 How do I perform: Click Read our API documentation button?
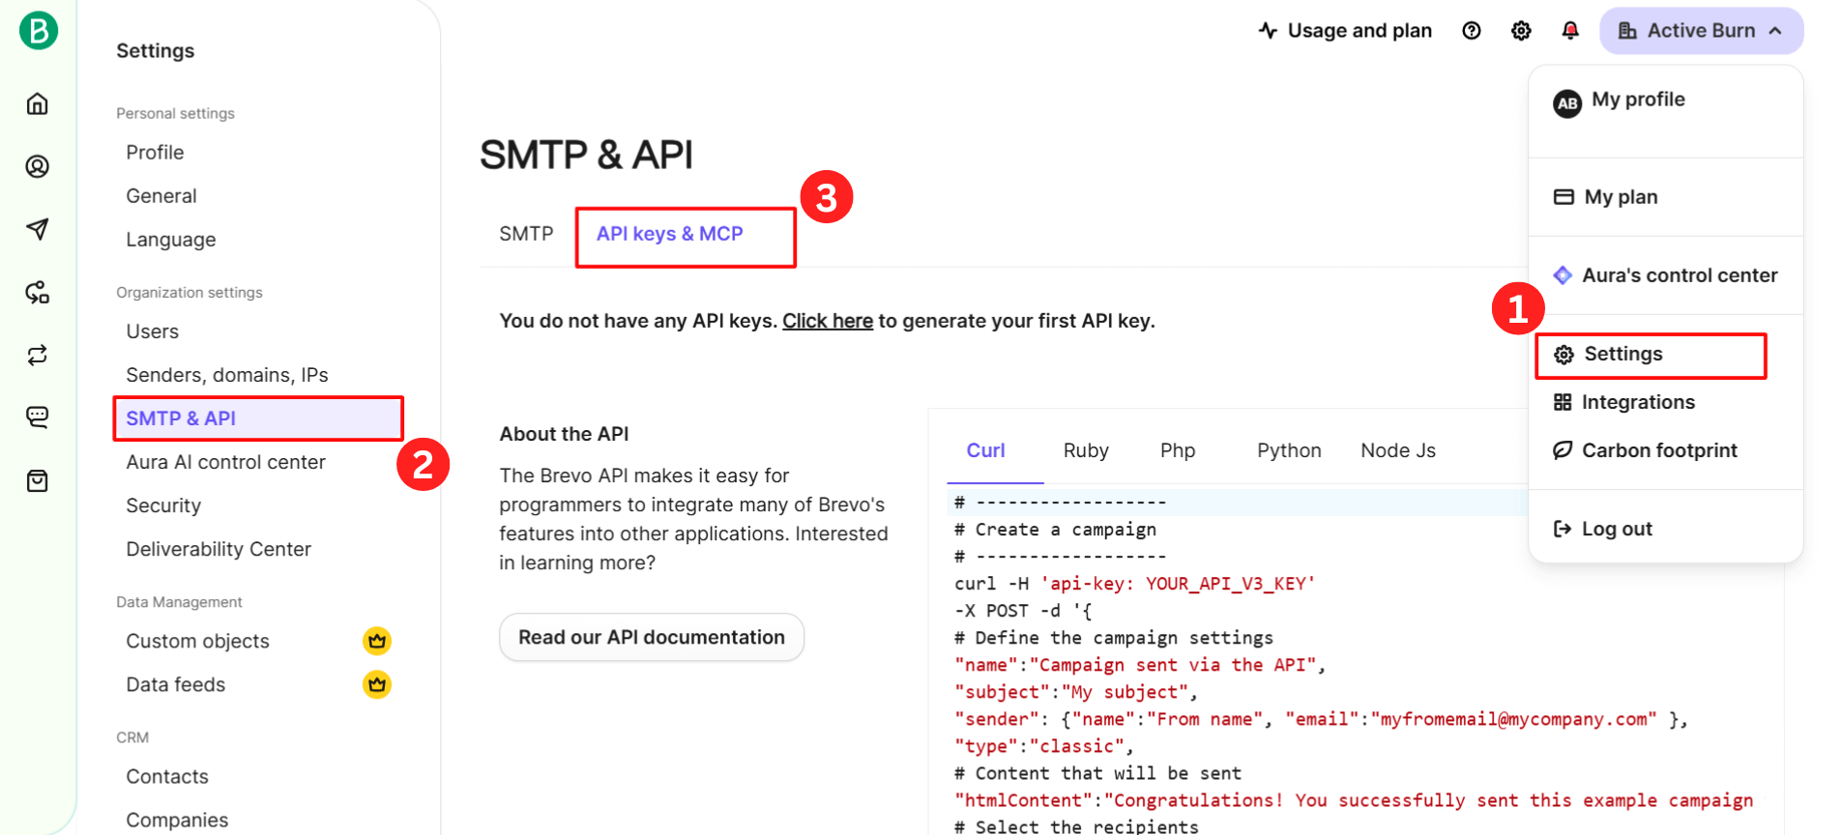(652, 637)
